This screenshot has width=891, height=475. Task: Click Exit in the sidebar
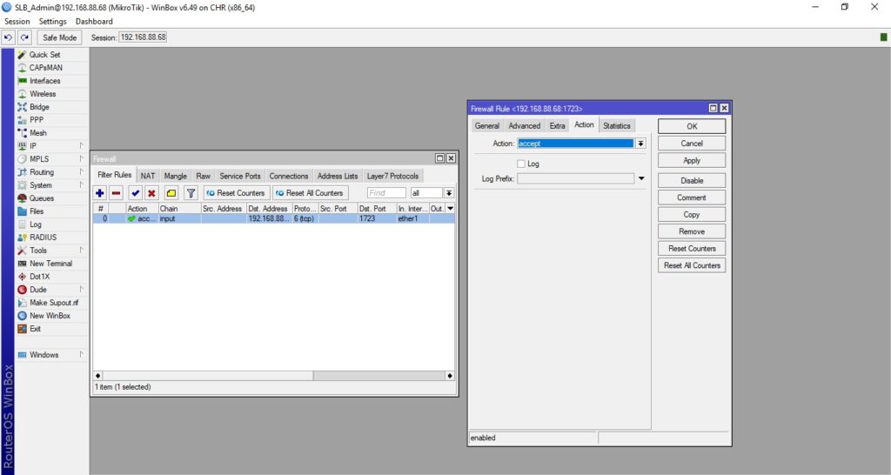point(35,329)
